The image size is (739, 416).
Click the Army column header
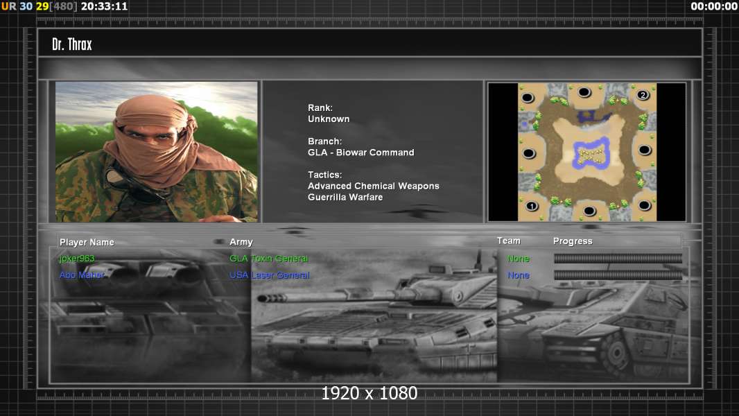[x=241, y=242]
